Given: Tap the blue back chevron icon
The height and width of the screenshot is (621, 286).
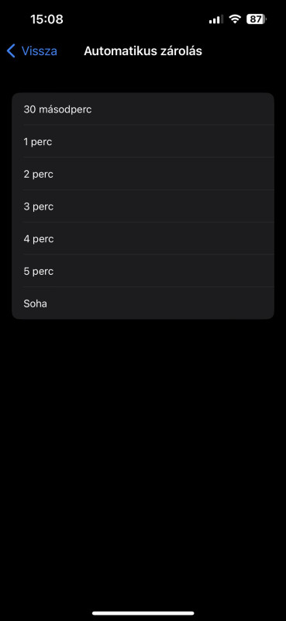Looking at the screenshot, I should pyautogui.click(x=11, y=51).
